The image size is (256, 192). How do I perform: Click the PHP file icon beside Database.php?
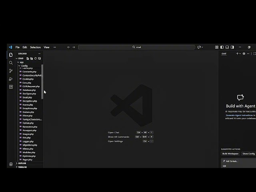pos(20,90)
